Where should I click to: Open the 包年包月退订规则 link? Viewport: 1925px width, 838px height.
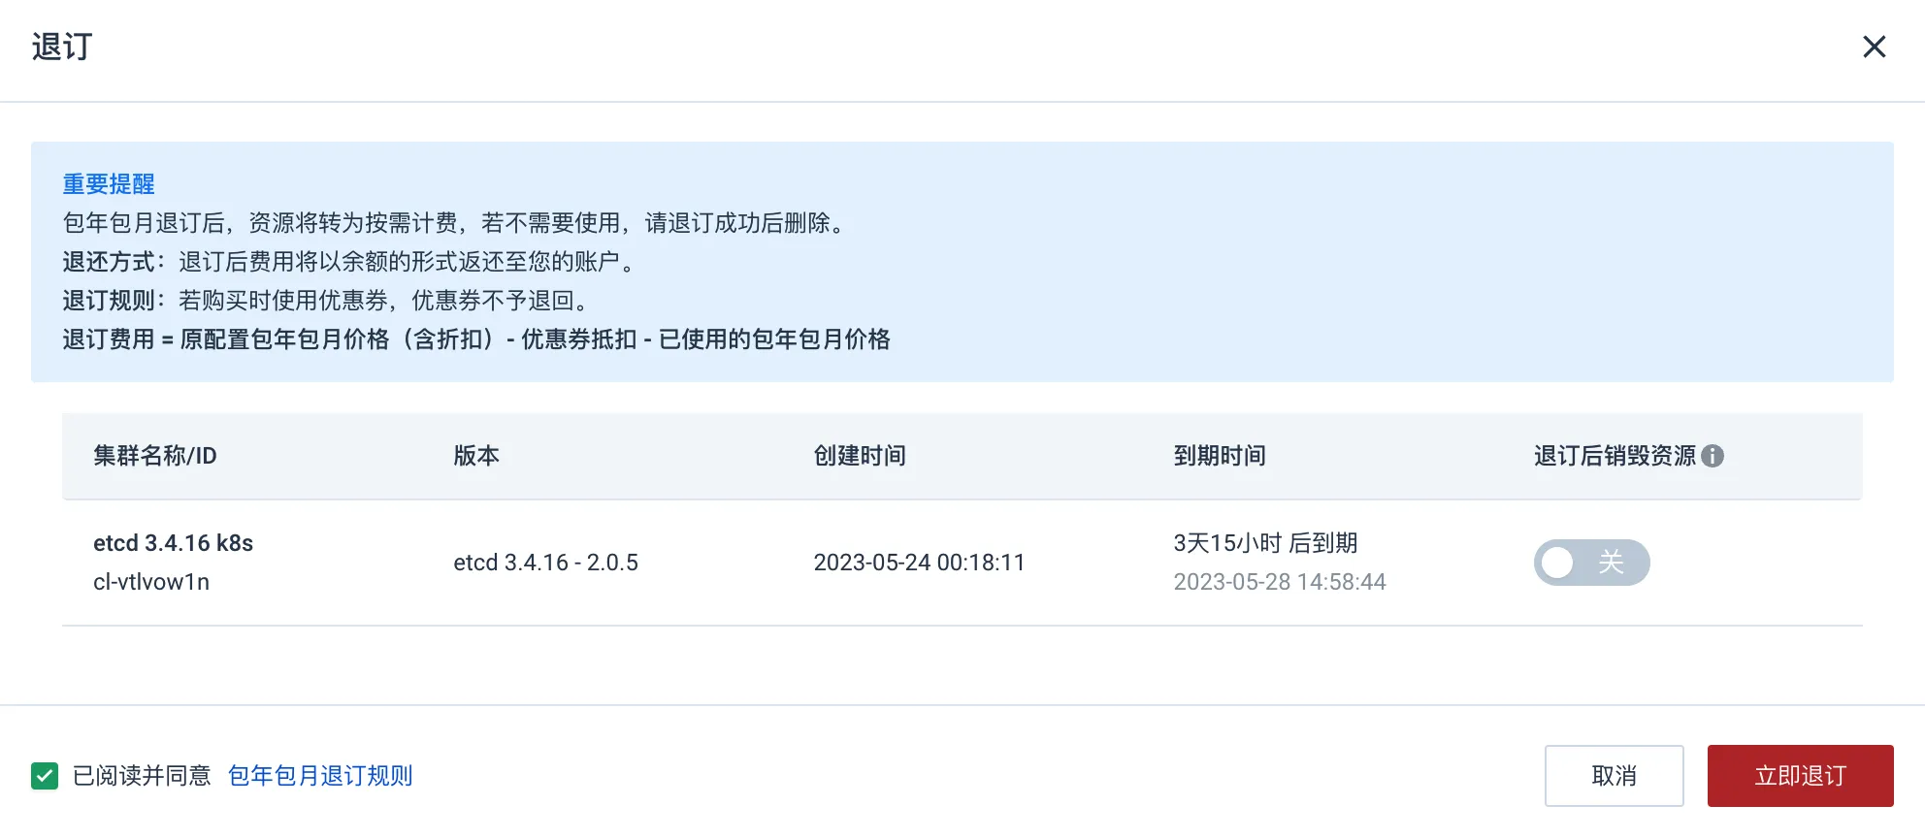coord(320,776)
